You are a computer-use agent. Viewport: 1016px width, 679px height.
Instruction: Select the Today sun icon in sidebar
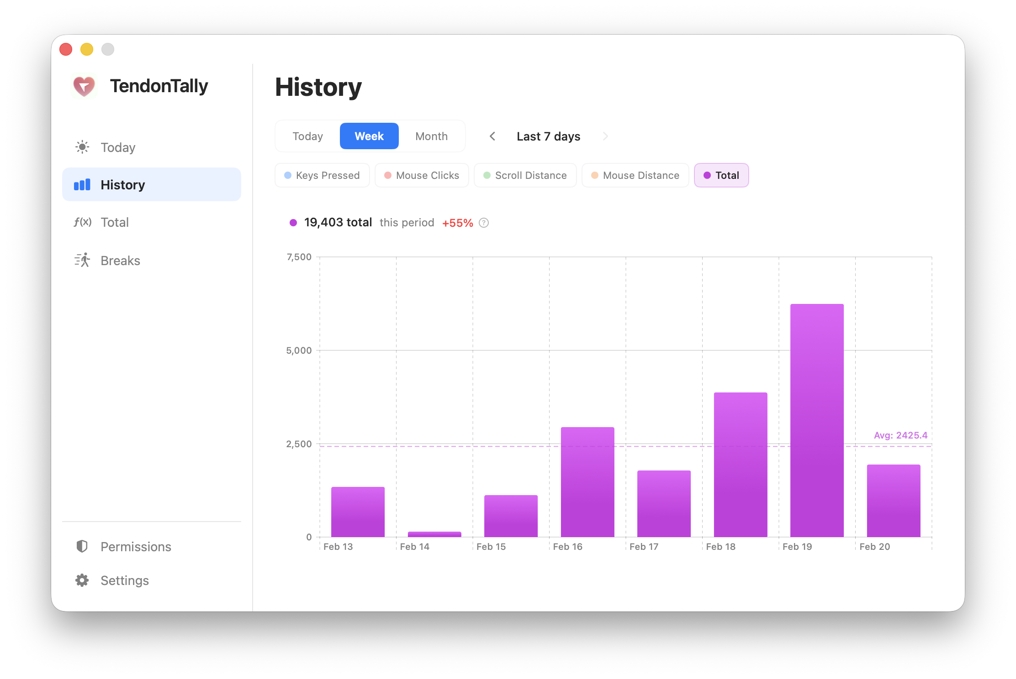coord(82,147)
